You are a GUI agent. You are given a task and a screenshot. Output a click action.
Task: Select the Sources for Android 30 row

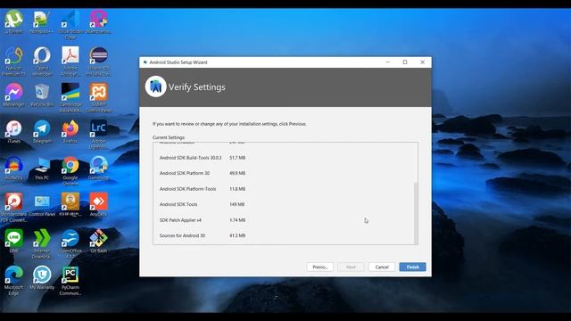pos(285,235)
